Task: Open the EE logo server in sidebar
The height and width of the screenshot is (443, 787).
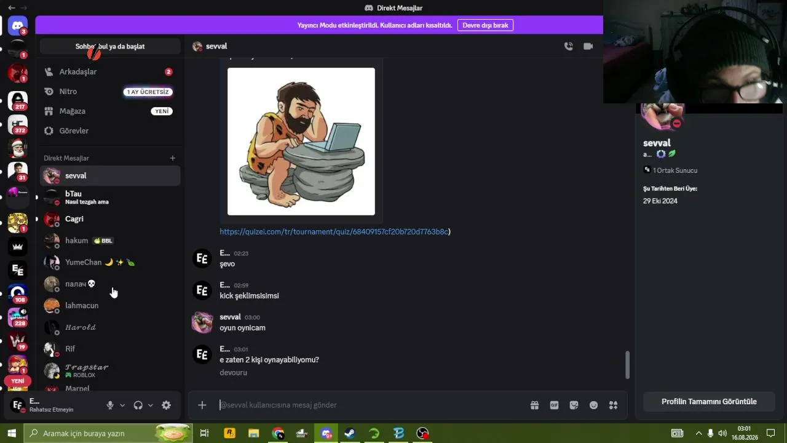Action: (x=18, y=270)
